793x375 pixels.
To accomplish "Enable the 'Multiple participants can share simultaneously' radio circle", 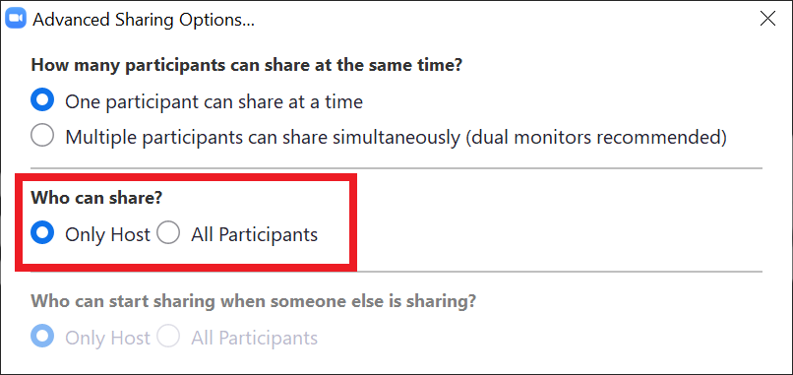I will [x=42, y=136].
